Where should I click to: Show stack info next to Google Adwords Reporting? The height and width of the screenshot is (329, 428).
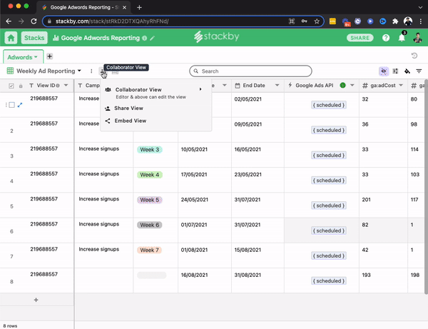pyautogui.click(x=144, y=39)
